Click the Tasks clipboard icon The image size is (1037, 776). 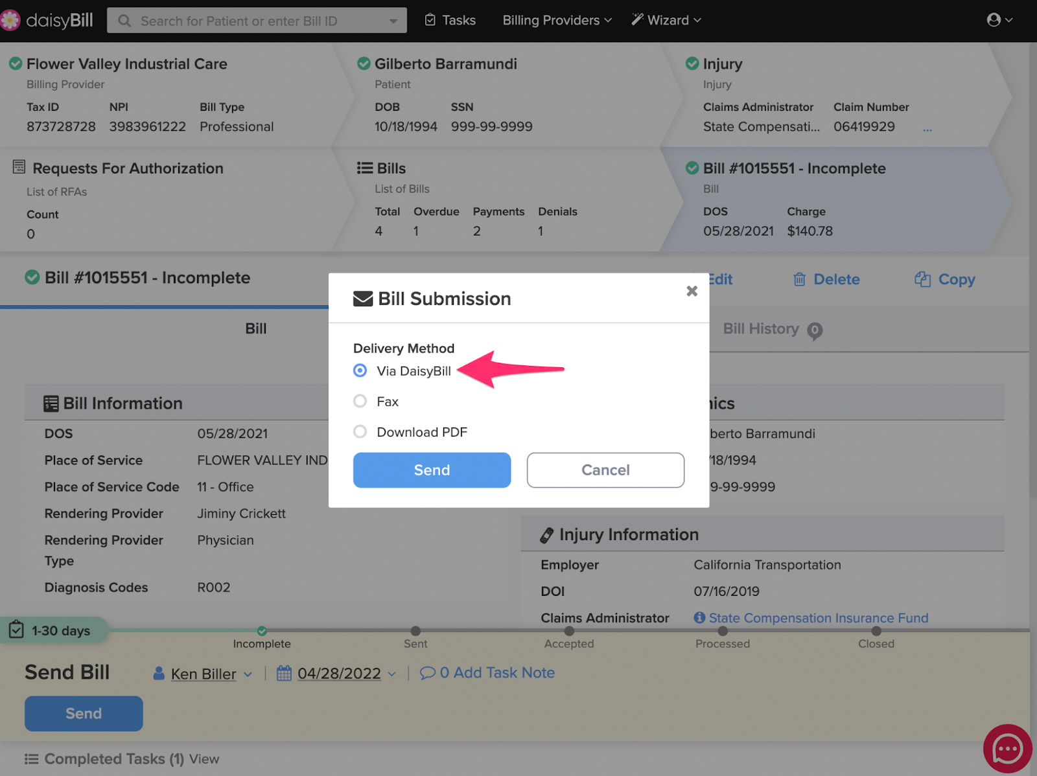[430, 20]
